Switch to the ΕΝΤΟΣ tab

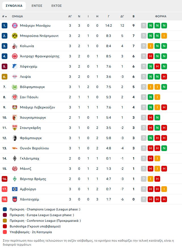point(37,6)
